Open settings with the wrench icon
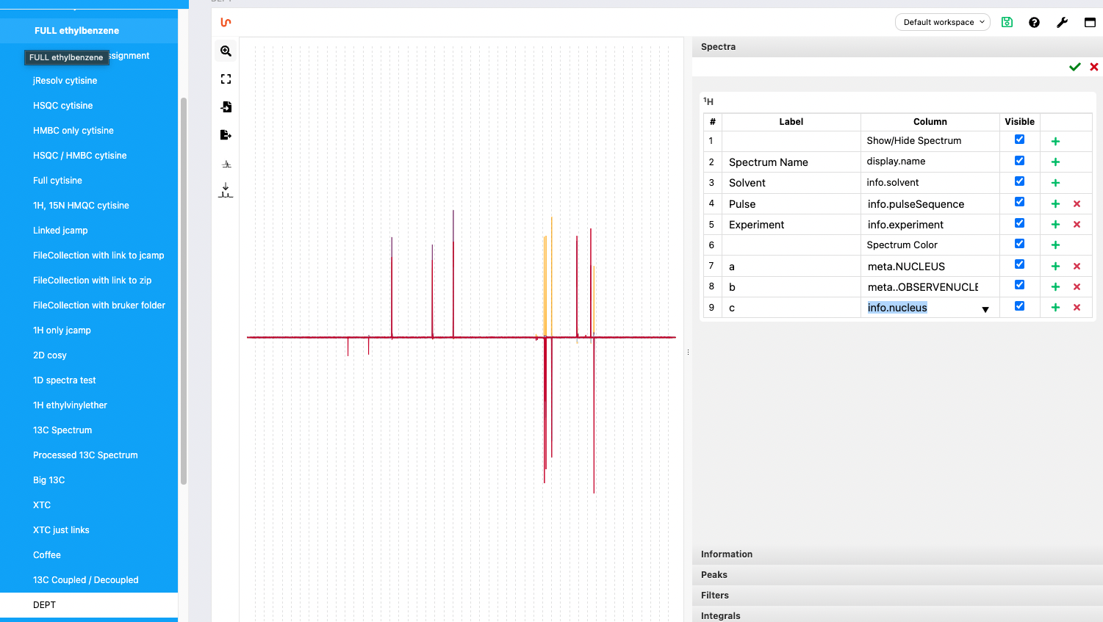This screenshot has height=622, width=1103. point(1062,22)
